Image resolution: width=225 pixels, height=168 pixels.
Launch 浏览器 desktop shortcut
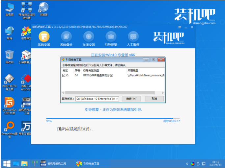click(43, 9)
